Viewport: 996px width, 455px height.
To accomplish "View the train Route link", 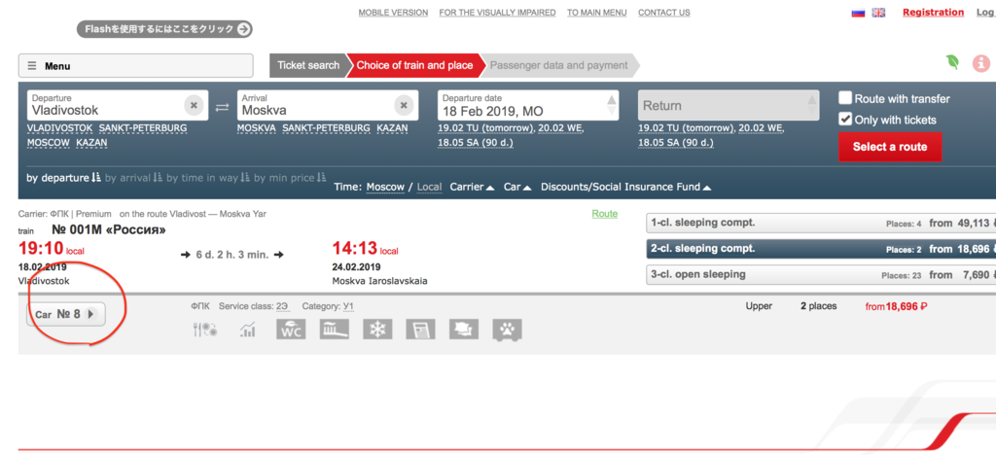I will (605, 214).
